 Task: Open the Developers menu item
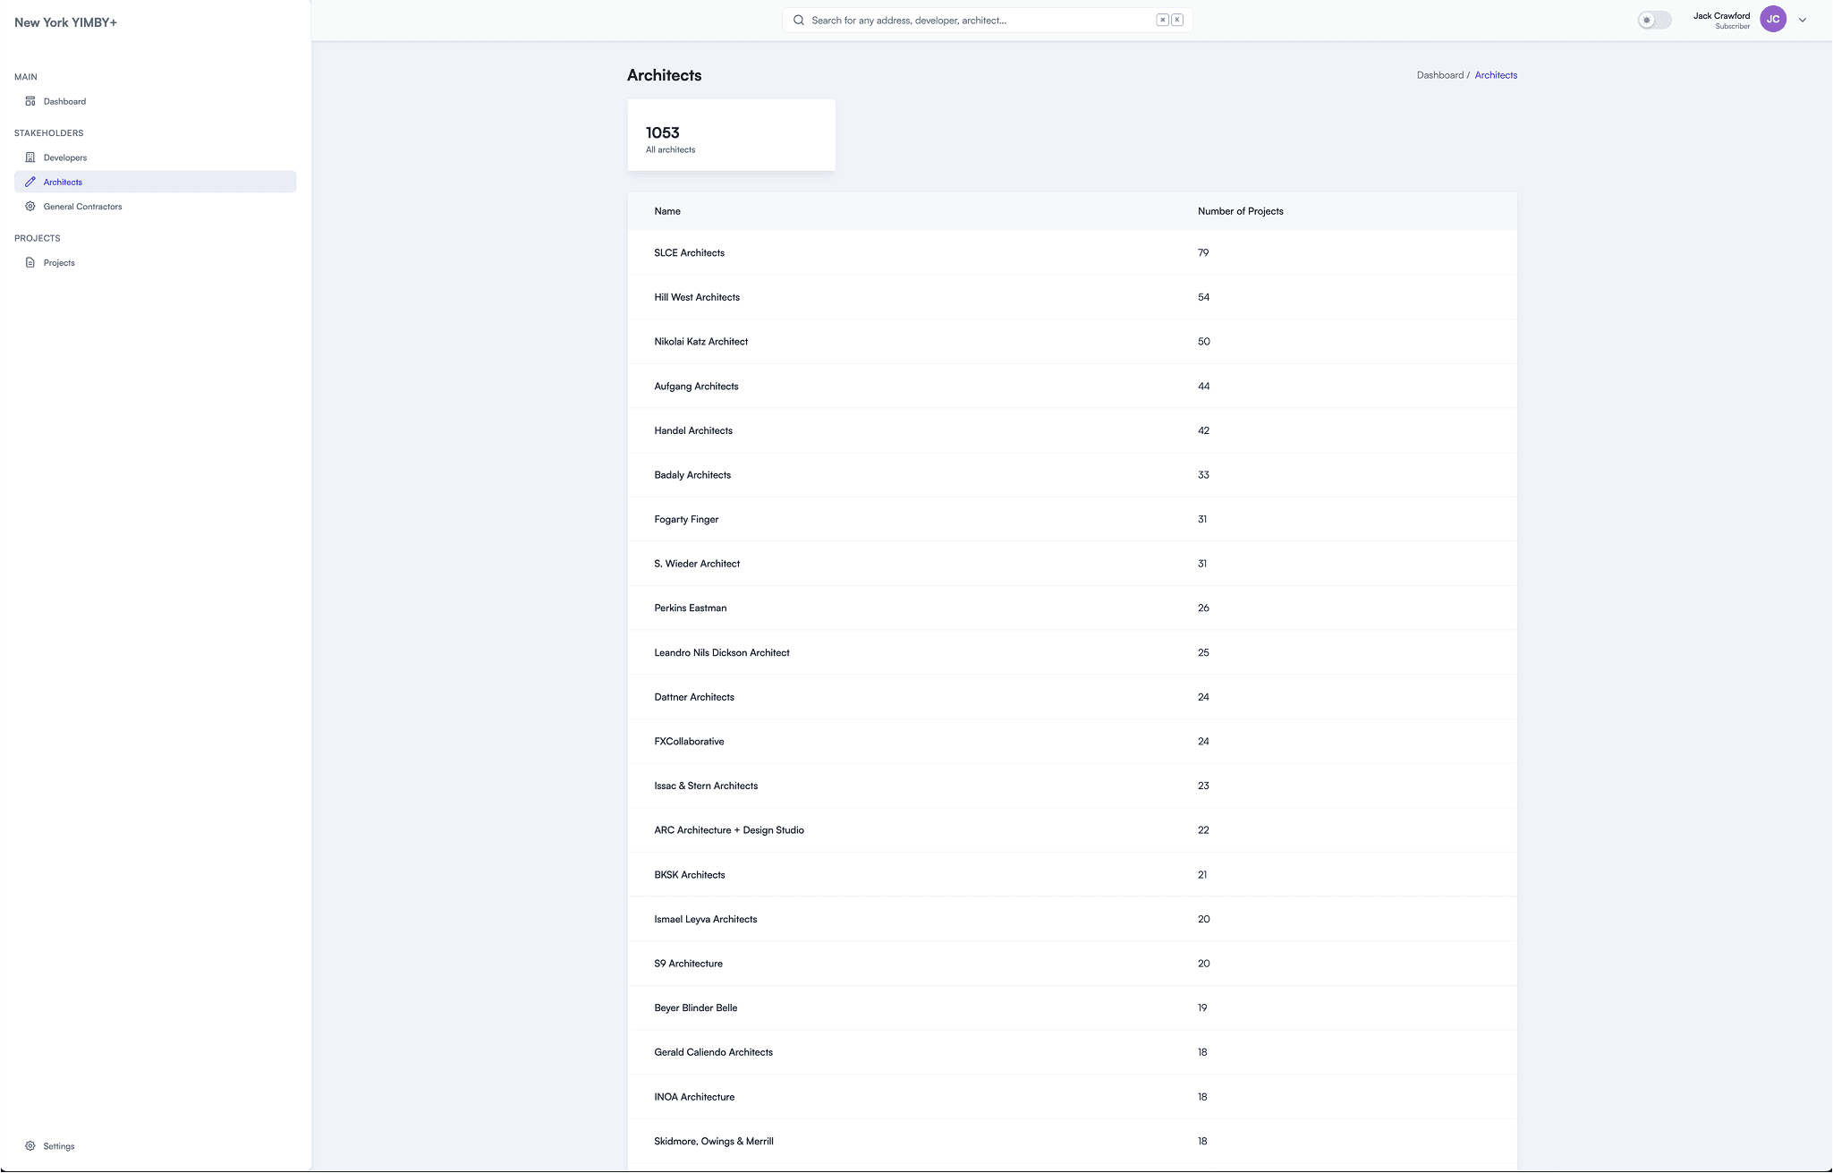coord(65,157)
